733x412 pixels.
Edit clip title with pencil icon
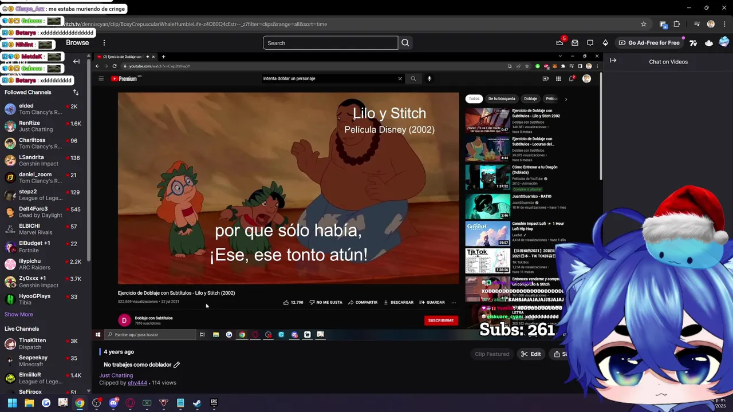(176, 365)
